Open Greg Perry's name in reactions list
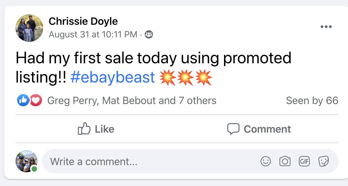 pyautogui.click(x=73, y=101)
